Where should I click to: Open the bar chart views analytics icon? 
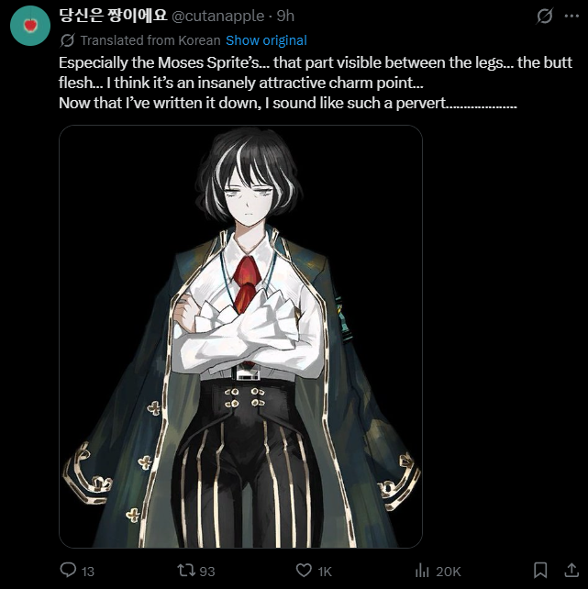tap(422, 571)
